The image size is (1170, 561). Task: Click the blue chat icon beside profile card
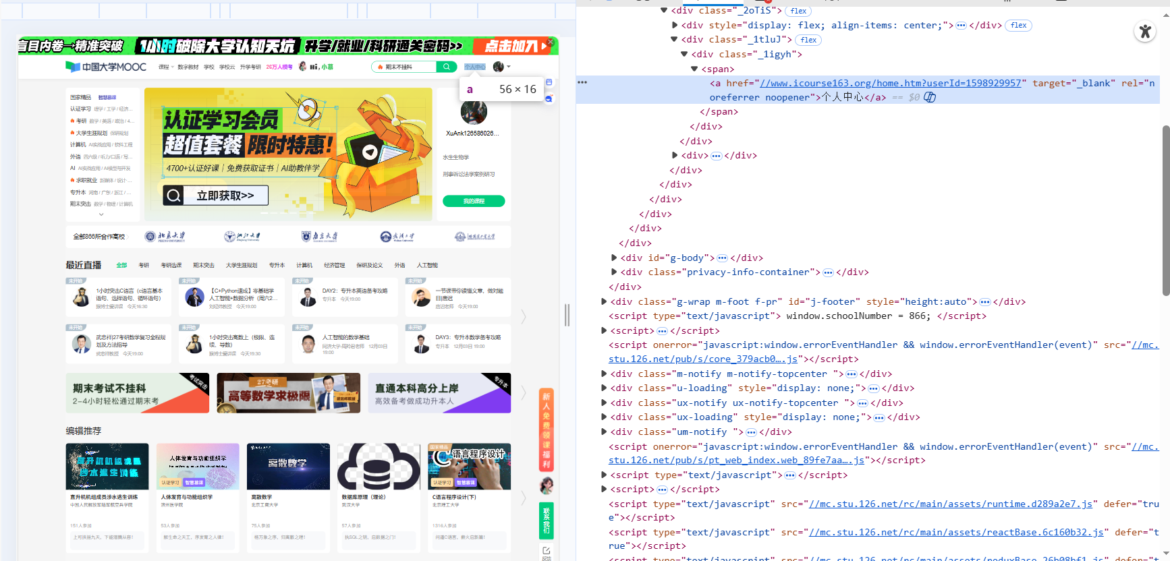click(x=549, y=98)
